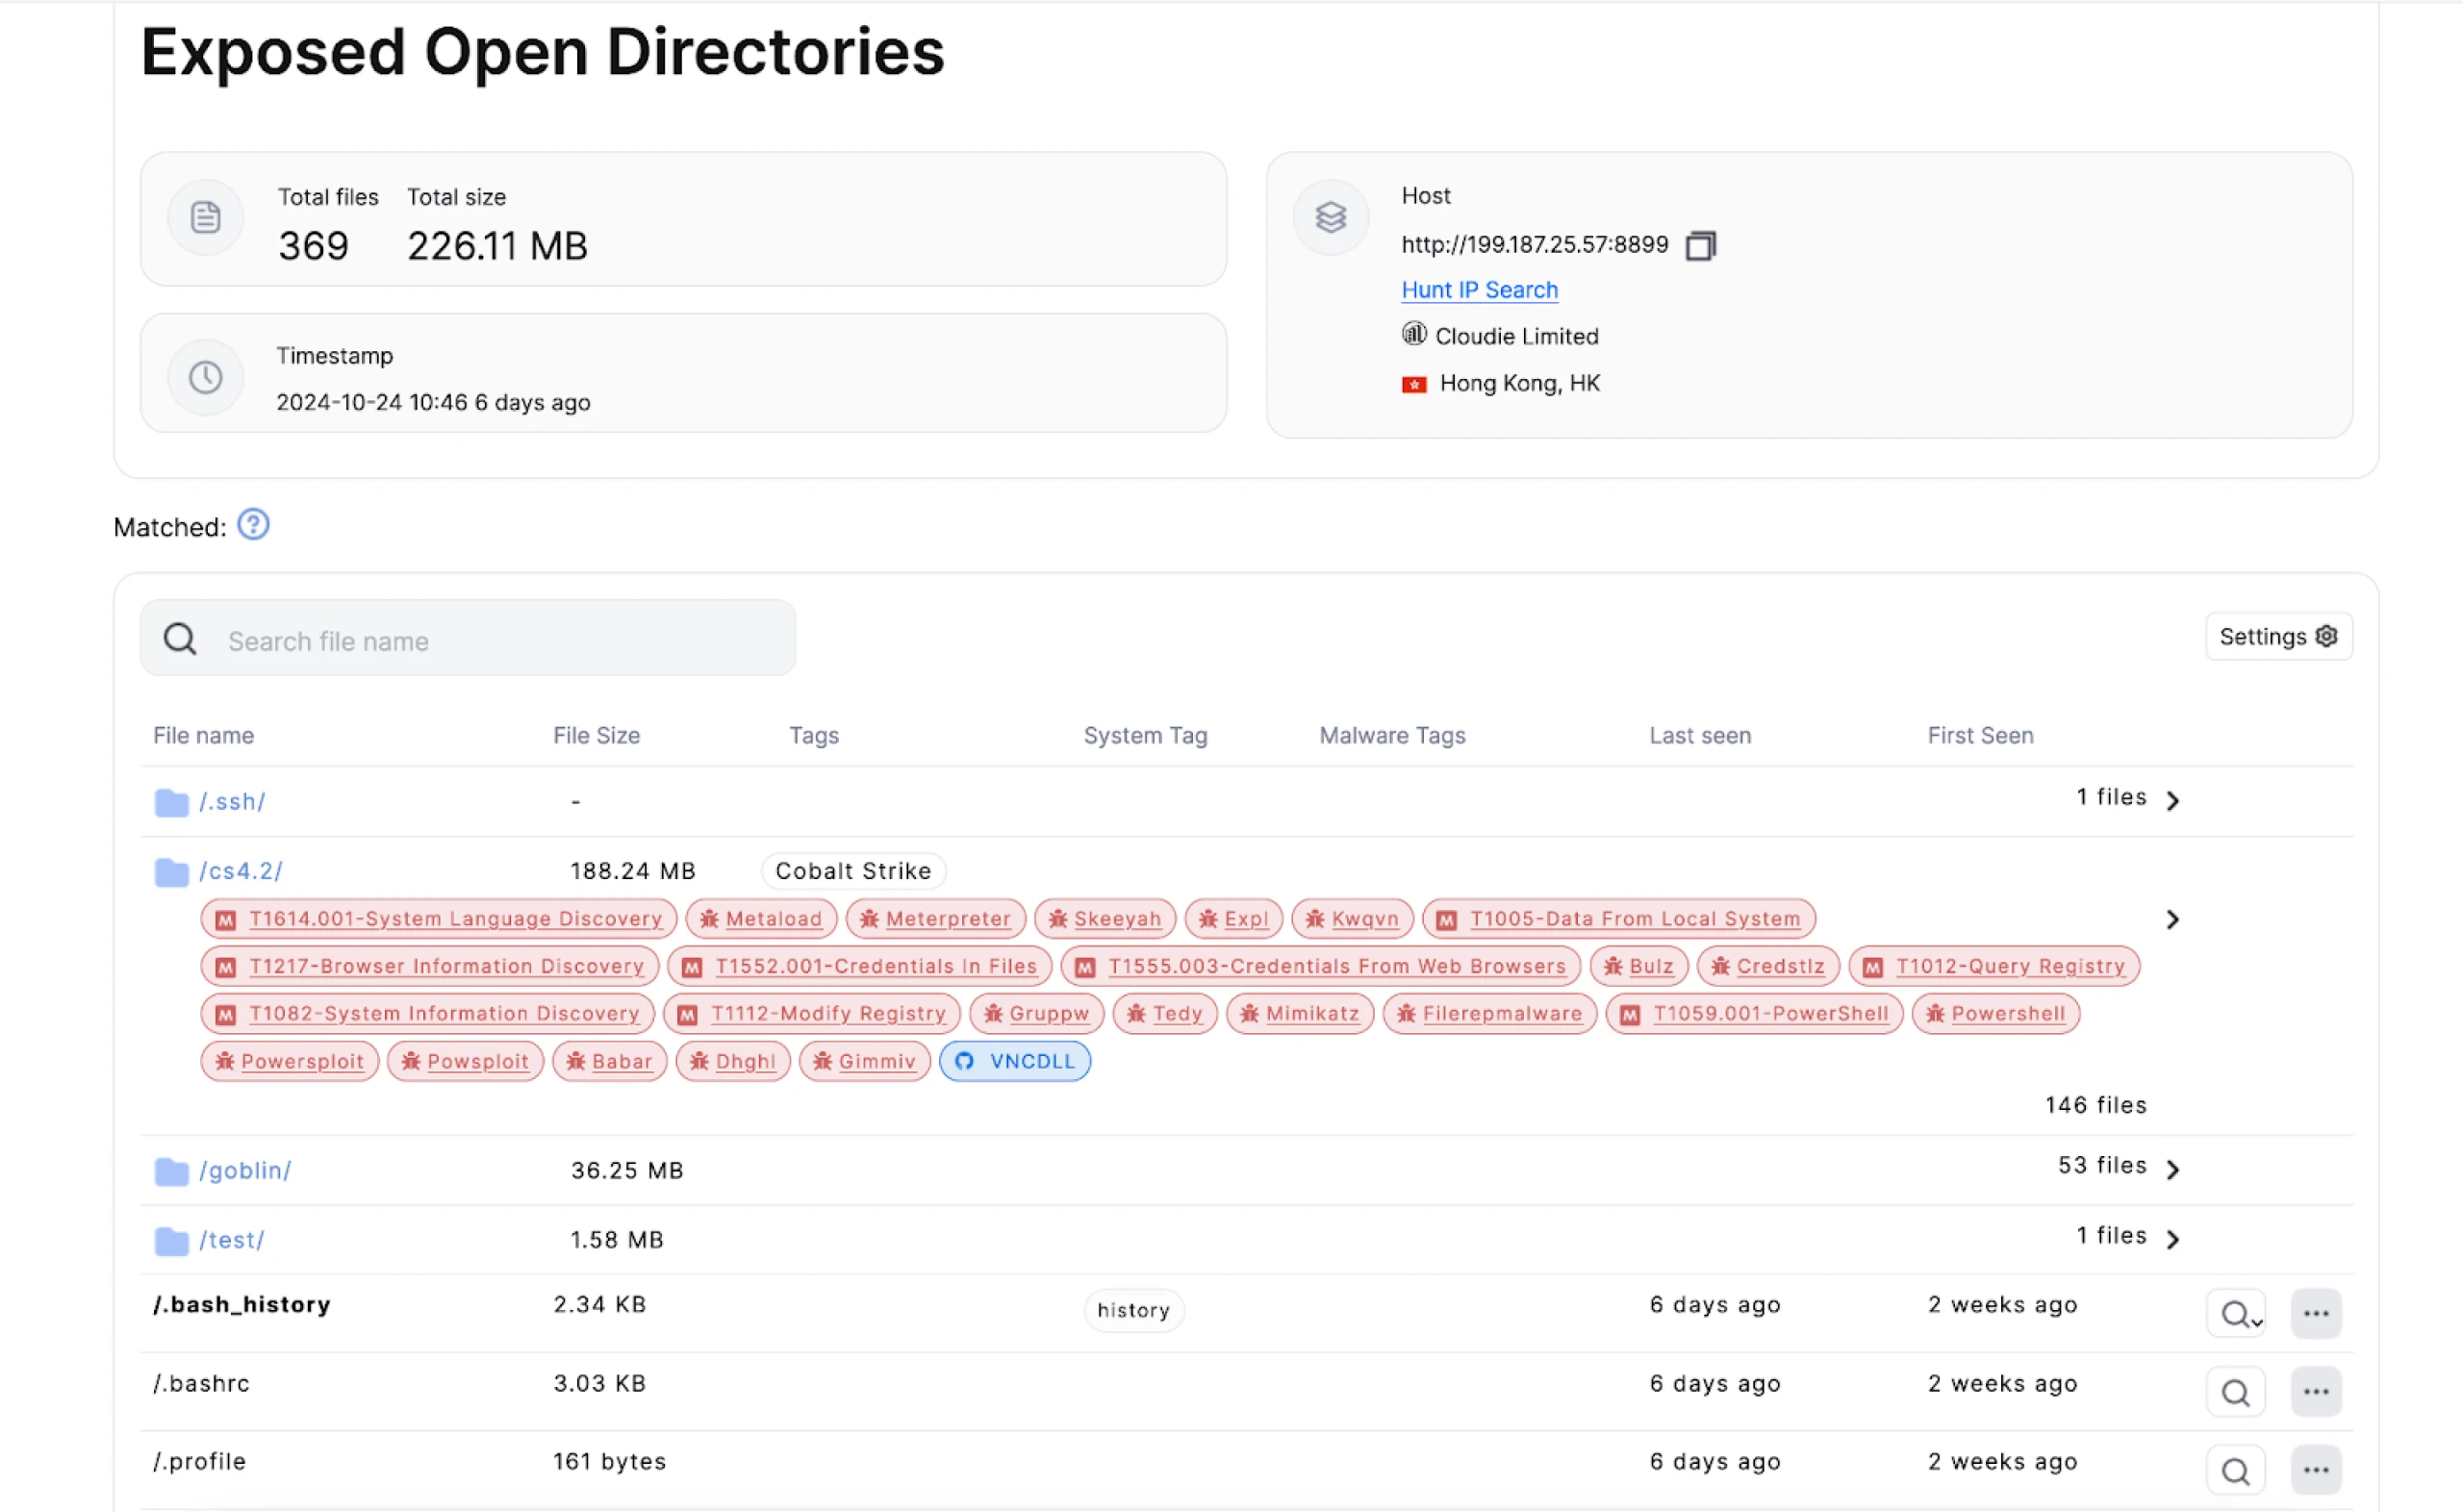Image resolution: width=2463 pixels, height=1512 pixels.
Task: Focus the Search file name field
Action: 500,640
